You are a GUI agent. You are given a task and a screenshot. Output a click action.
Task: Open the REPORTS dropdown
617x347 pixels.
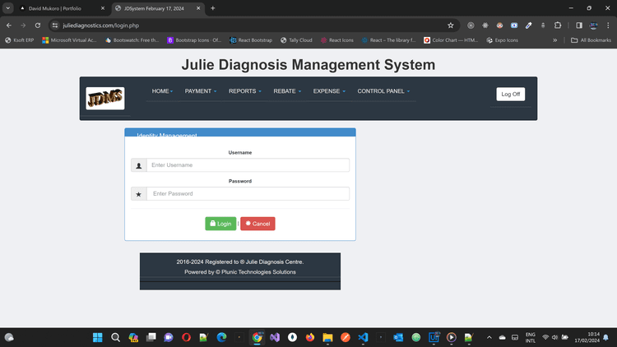[x=244, y=91]
